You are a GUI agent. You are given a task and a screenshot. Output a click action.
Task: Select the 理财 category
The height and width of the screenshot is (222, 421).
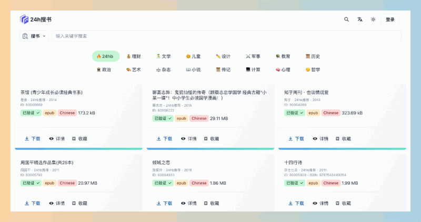click(x=134, y=56)
